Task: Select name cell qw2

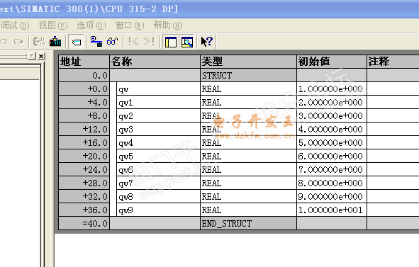Action: pos(159,116)
